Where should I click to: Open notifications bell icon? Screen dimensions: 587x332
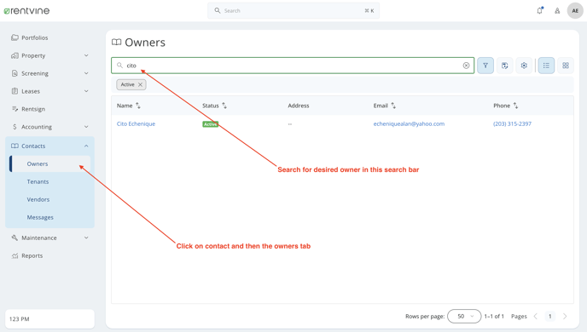coord(539,10)
